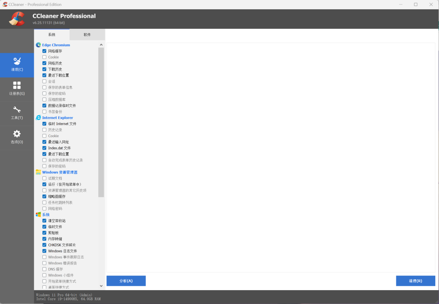Uncheck 最近下载位置 under Edge Chromium
The height and width of the screenshot is (304, 439).
coord(44,75)
